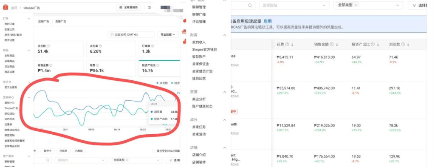435x167 pixels.
Task: Tick the 展示受到ROAS保障 checkbox
Action: (154, 151)
